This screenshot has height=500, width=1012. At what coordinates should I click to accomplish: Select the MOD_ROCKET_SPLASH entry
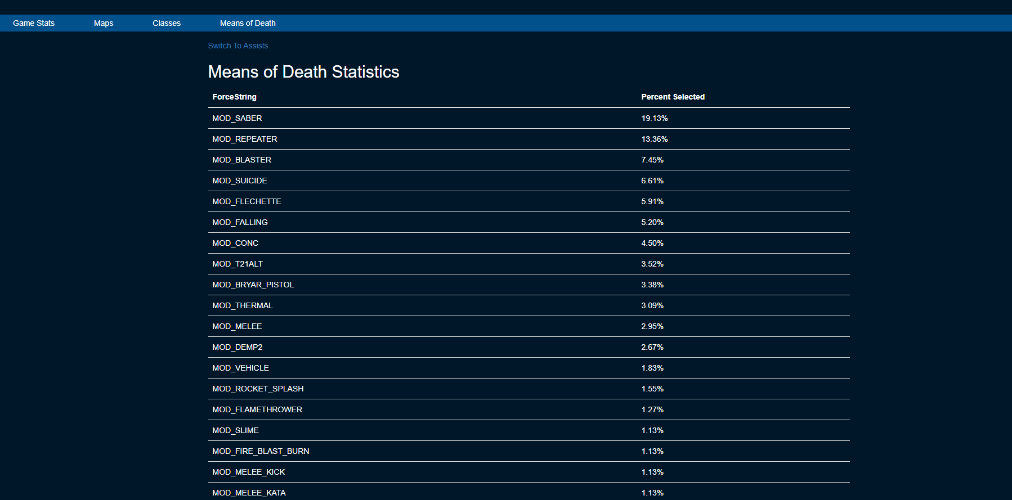(258, 389)
